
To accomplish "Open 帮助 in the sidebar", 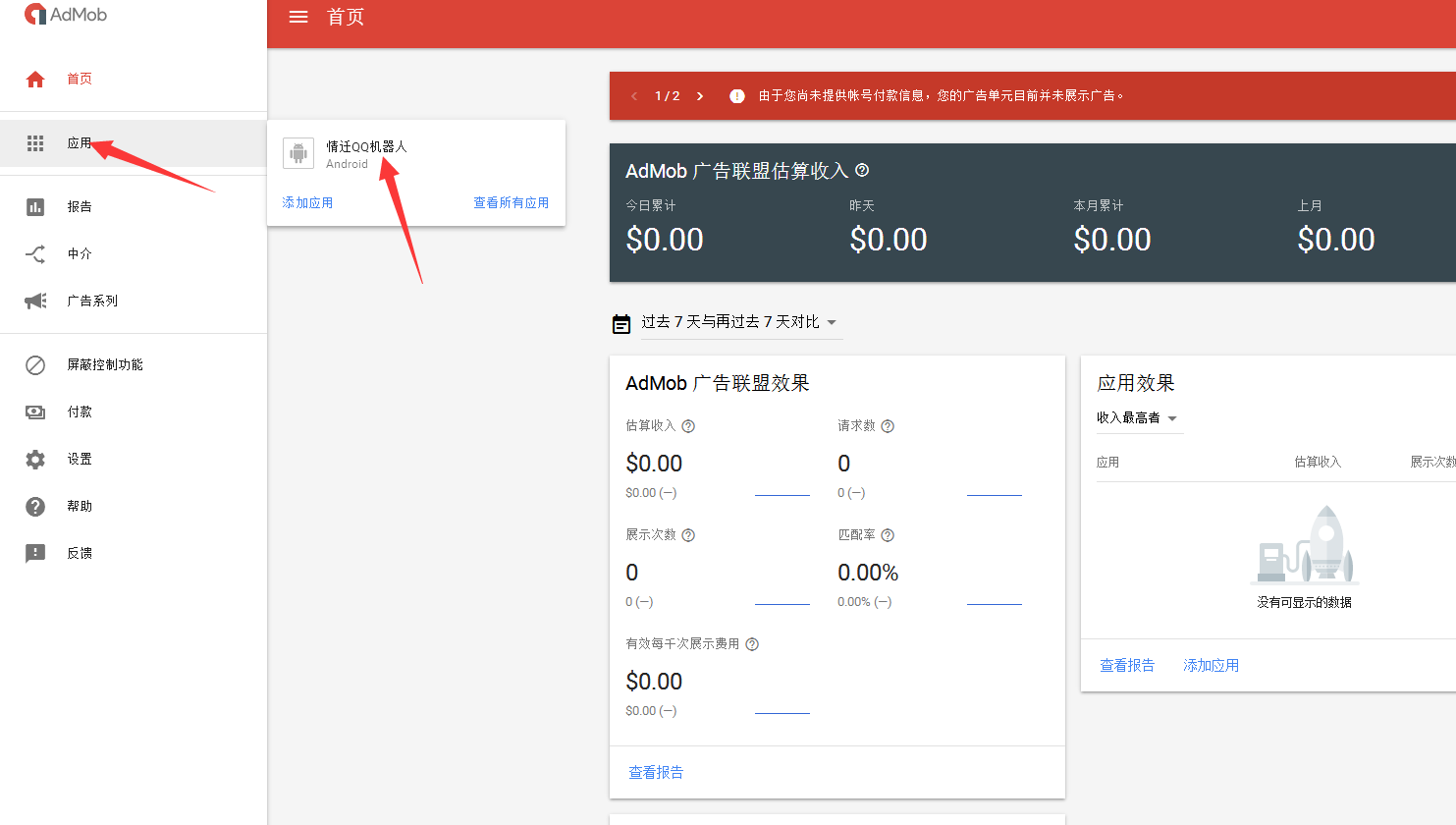I will pos(80,507).
